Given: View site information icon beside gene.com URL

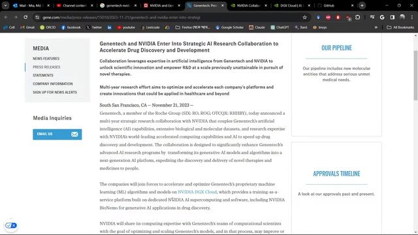Looking at the screenshot, I should point(37,18).
